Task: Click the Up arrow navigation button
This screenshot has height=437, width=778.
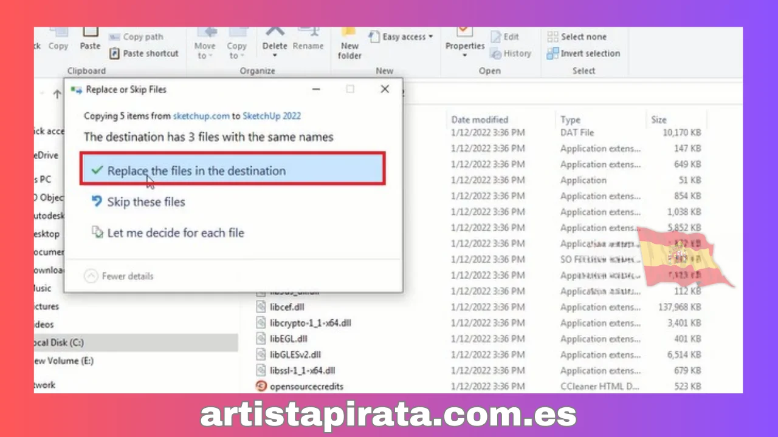Action: 57,93
